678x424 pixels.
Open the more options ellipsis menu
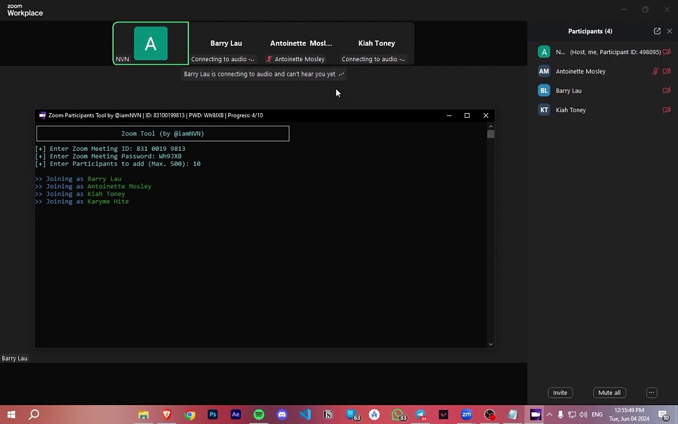point(652,392)
